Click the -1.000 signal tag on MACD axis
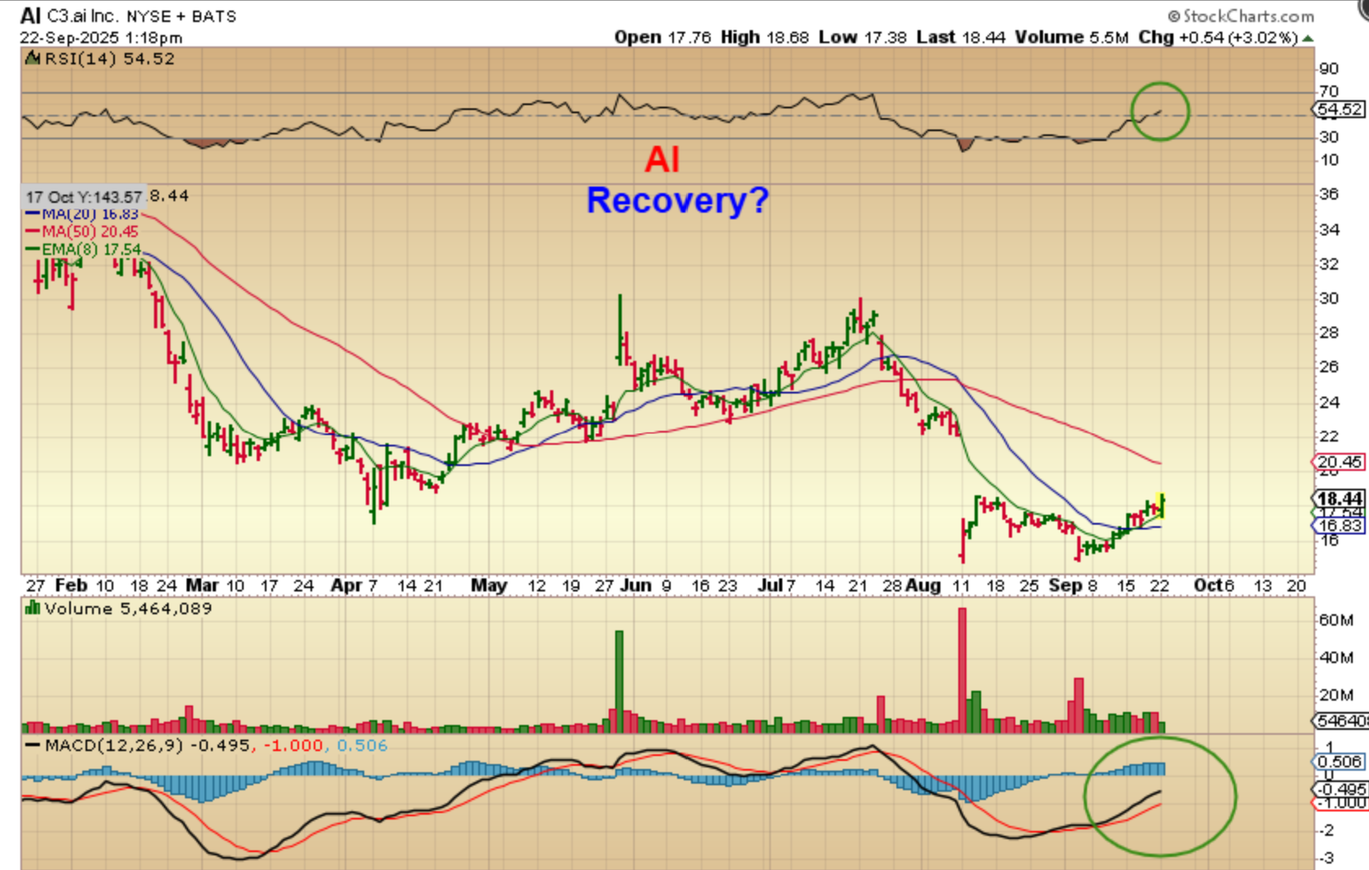 [1339, 802]
